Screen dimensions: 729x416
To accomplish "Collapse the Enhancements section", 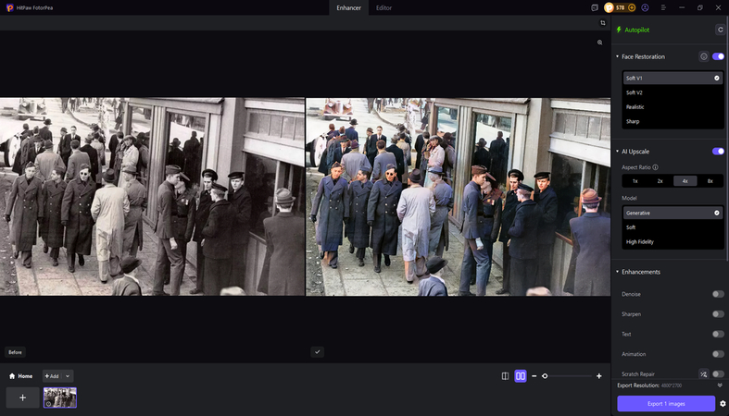I will tap(618, 272).
